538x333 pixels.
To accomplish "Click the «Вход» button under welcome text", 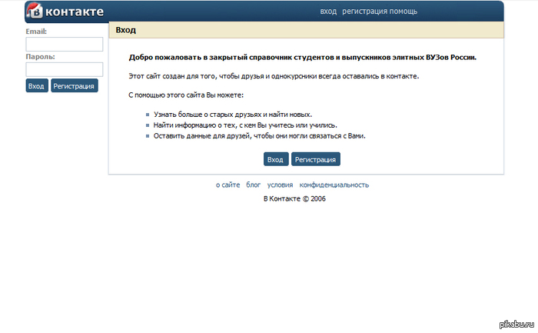I will [276, 159].
